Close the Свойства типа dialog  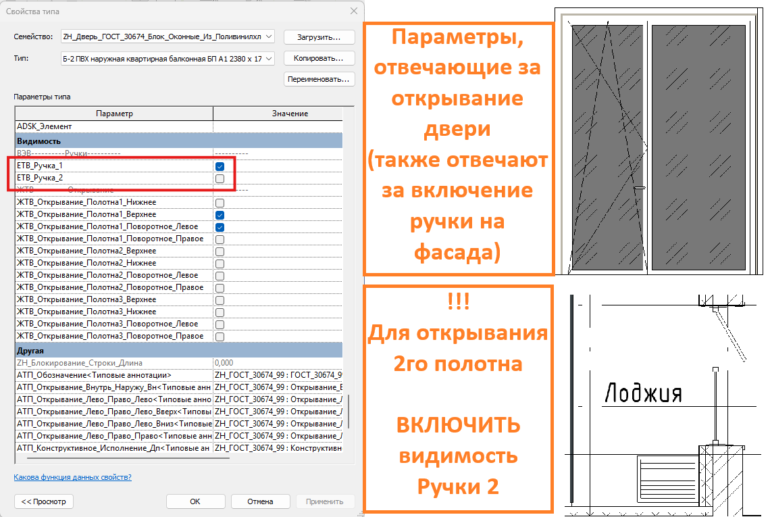click(x=353, y=11)
